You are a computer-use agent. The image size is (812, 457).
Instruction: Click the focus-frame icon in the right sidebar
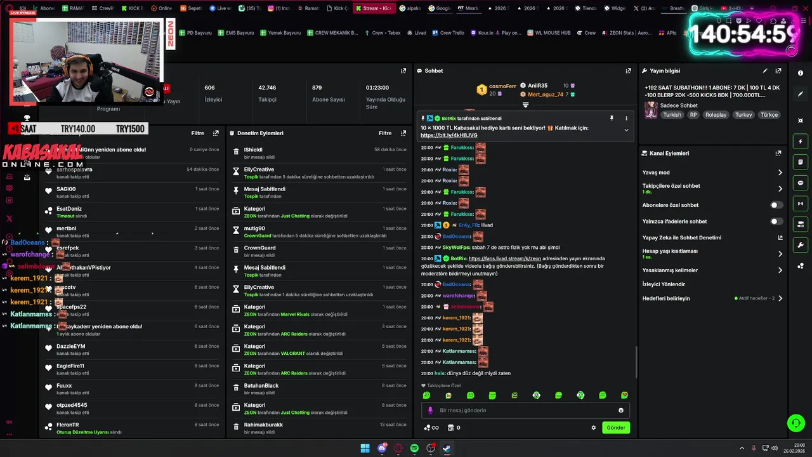(x=801, y=120)
